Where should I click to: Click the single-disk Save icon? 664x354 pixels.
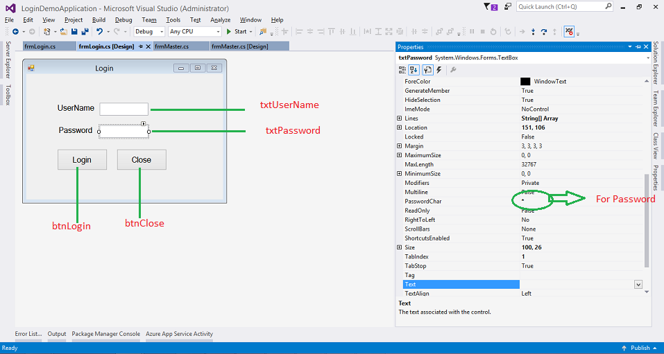(x=74, y=31)
